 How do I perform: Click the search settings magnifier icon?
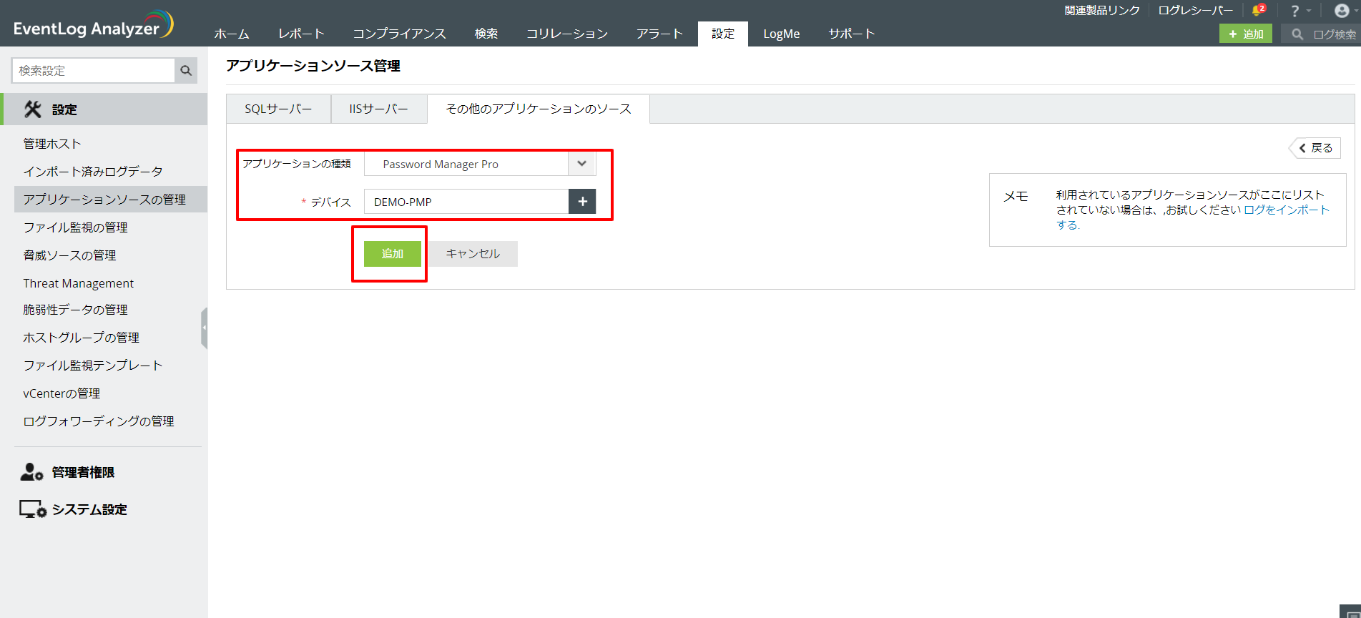(186, 71)
